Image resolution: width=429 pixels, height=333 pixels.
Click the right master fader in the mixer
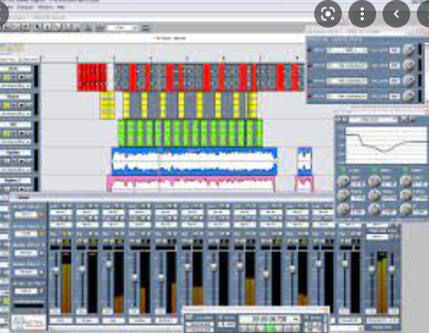pos(392,269)
